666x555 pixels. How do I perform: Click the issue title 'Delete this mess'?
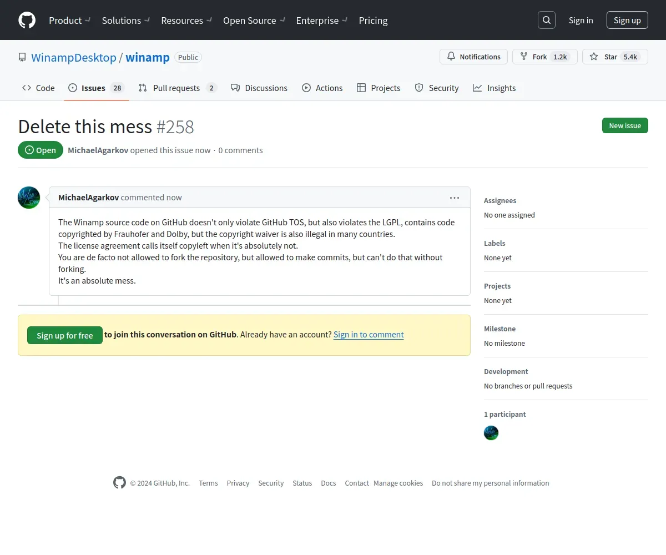(x=85, y=127)
